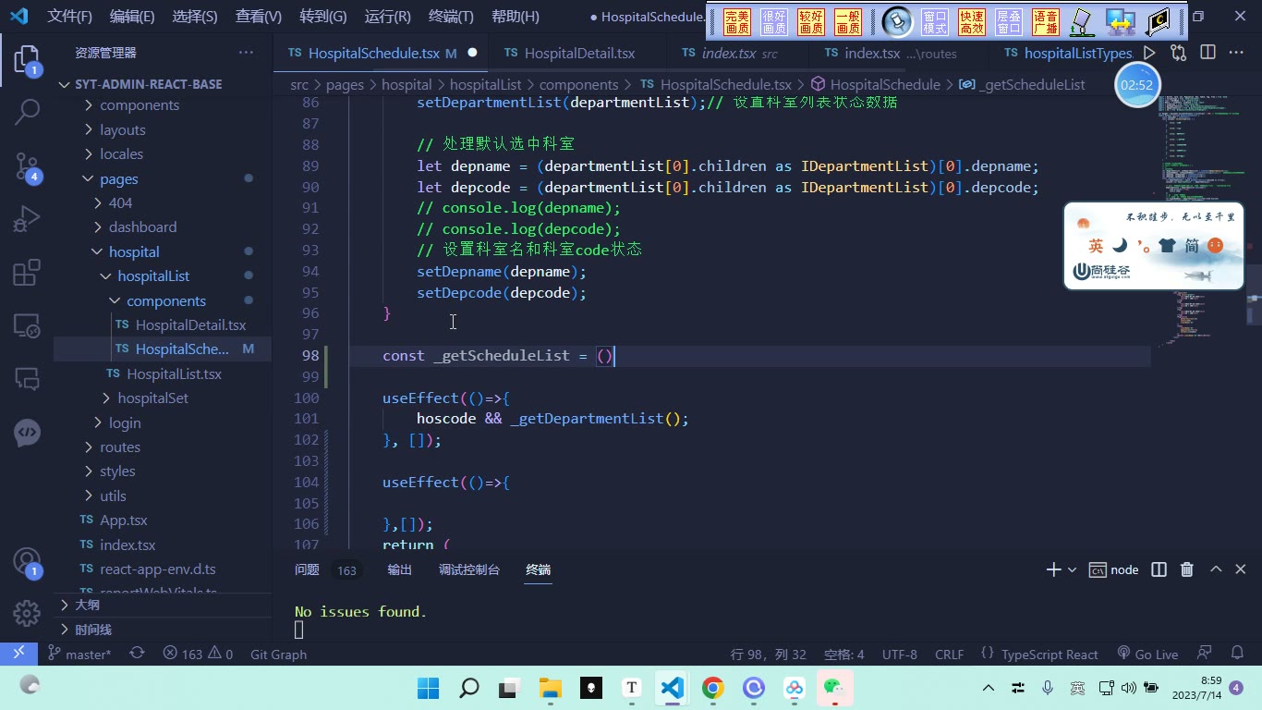1262x710 pixels.
Task: Click the editor minimap code overview
Action: [1201, 222]
